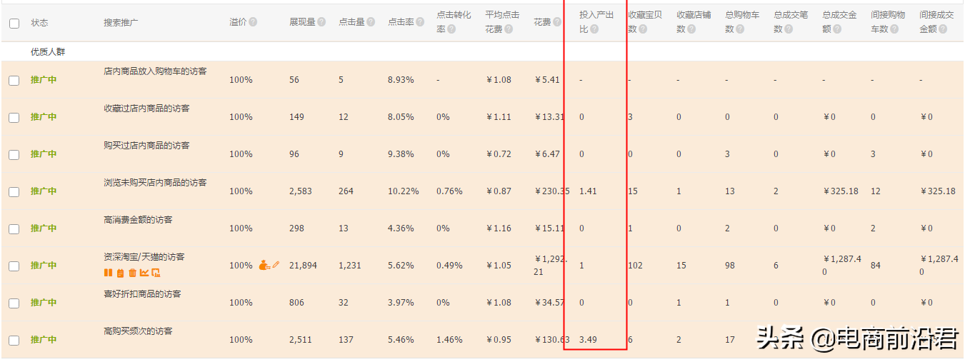Check the 喜好折扣商品的访客 row checkbox
Viewport: 970px width, 362px height.
(14, 303)
